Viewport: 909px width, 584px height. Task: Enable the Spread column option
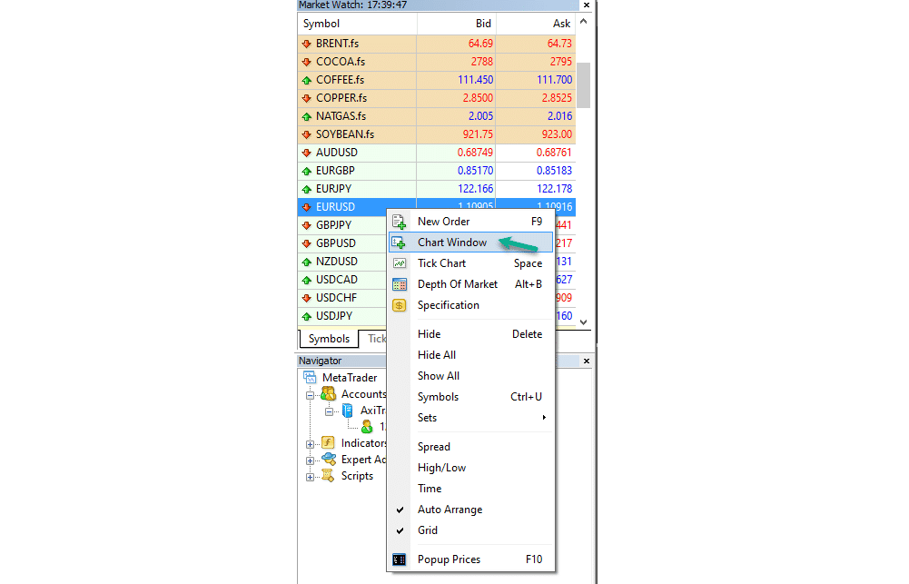(x=433, y=447)
